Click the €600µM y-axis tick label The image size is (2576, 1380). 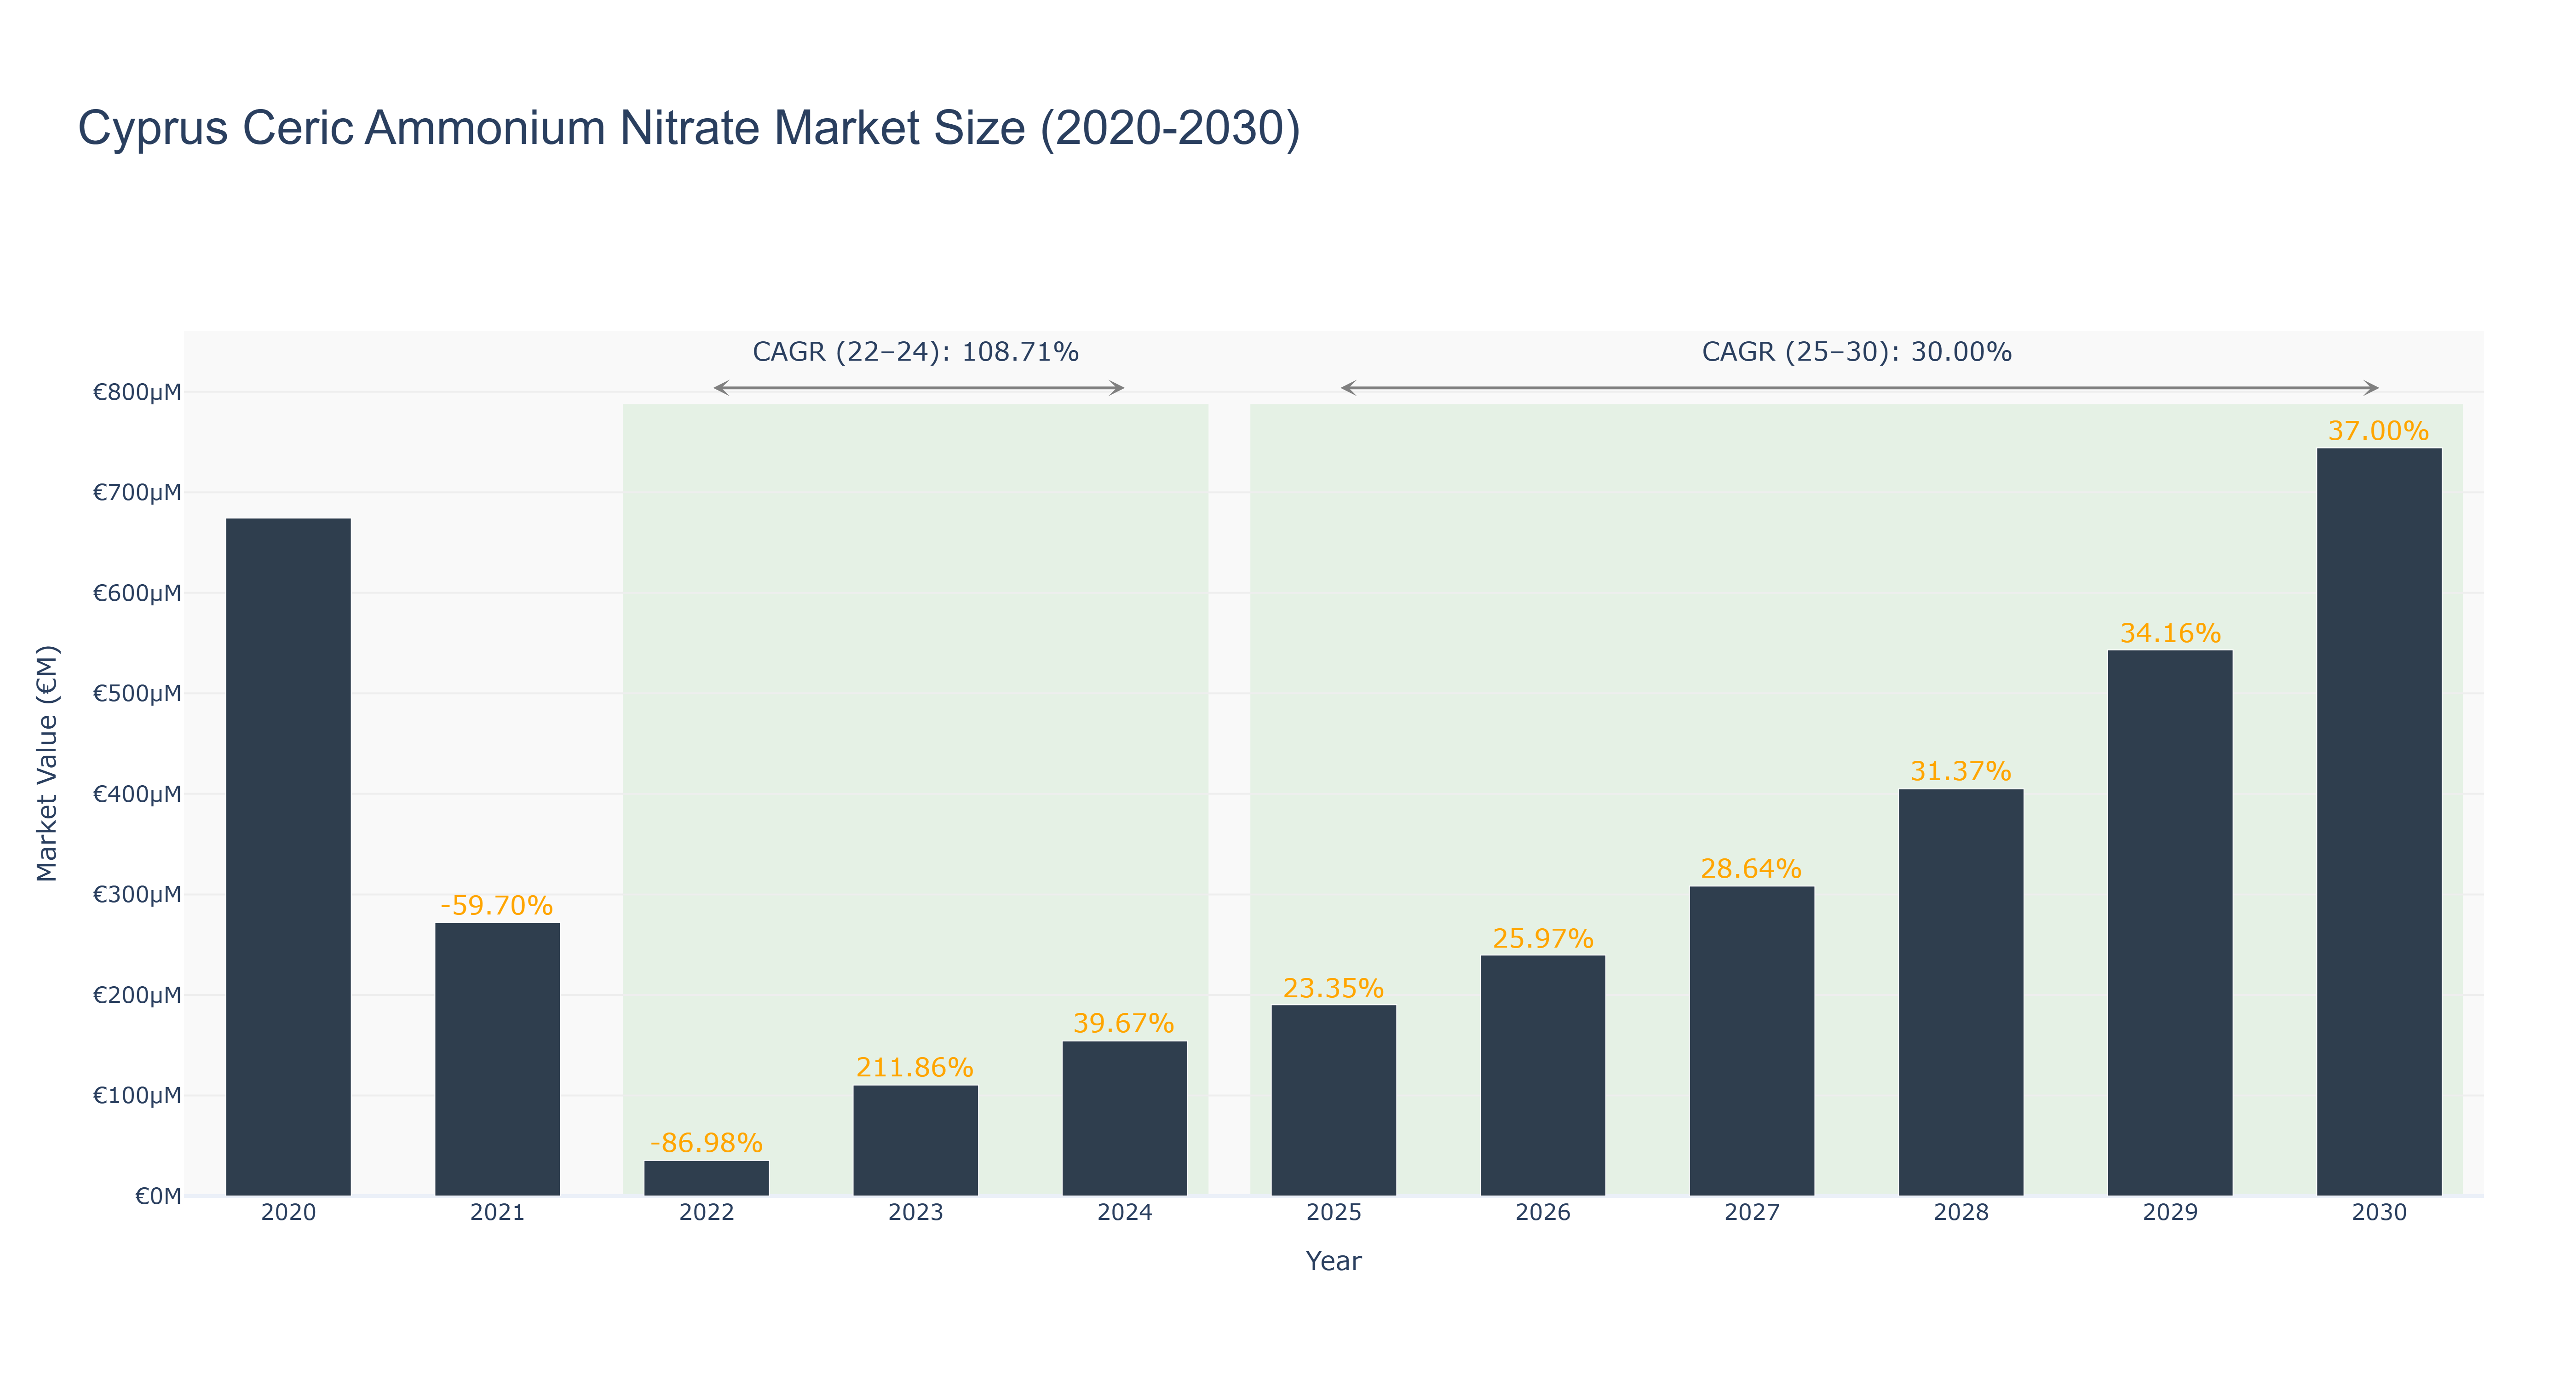tap(137, 593)
